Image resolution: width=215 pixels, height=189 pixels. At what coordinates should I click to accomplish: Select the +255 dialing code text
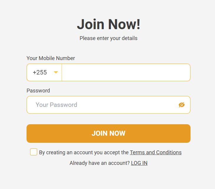[40, 72]
